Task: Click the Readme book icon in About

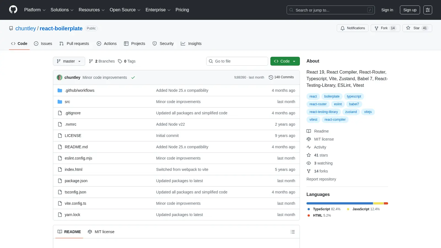Action: coord(309,131)
